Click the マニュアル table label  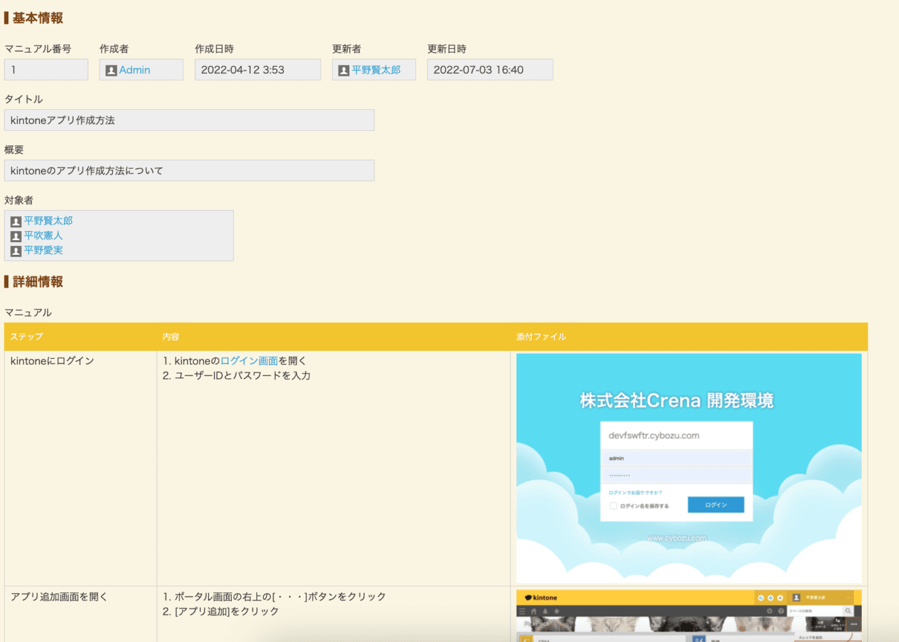(x=28, y=313)
